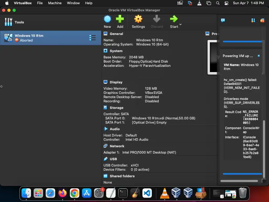Open App Store from the dock
This screenshot has height=202, width=269.
click(87, 193)
